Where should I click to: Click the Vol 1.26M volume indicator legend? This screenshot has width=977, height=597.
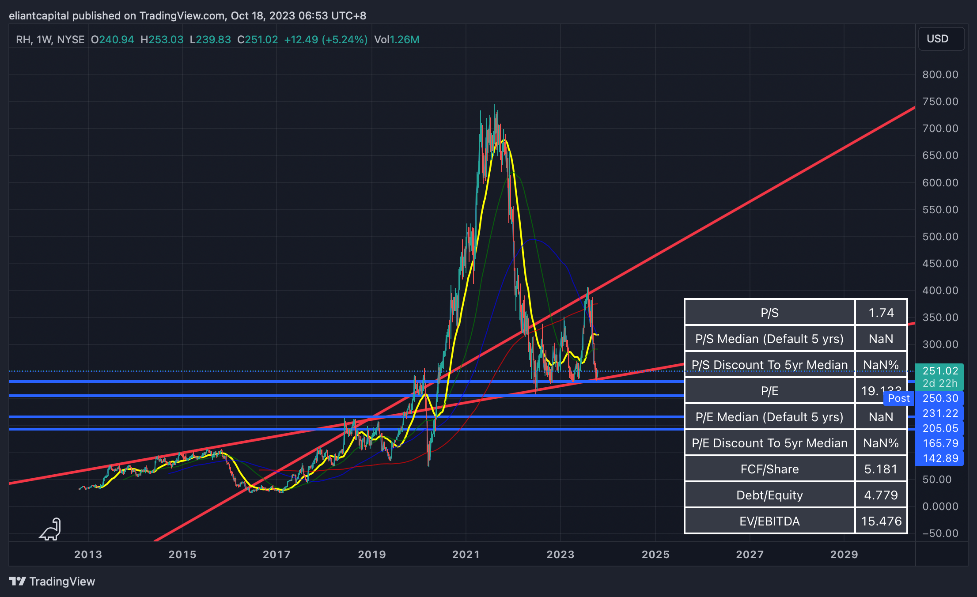tap(396, 40)
